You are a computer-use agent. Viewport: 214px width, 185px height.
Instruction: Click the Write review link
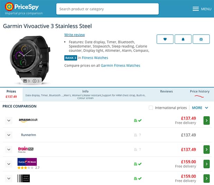point(74,35)
